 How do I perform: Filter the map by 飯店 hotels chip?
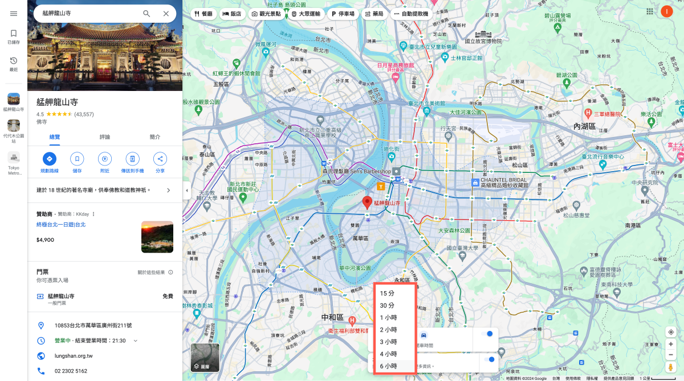click(x=232, y=13)
